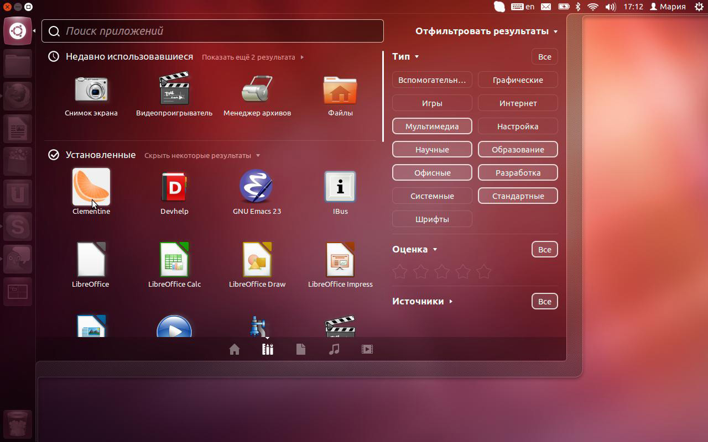Toggle the Настройка type filter

518,127
